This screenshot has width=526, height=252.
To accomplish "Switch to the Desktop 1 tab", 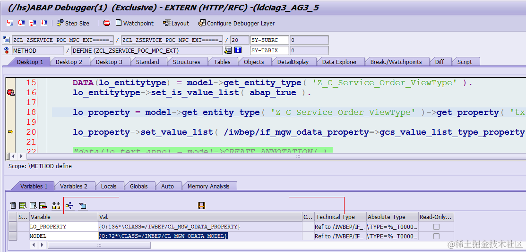I will [x=30, y=62].
